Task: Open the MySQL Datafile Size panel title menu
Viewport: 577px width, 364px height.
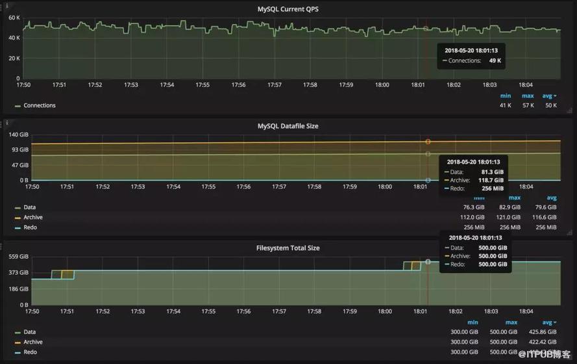Action: (288, 125)
